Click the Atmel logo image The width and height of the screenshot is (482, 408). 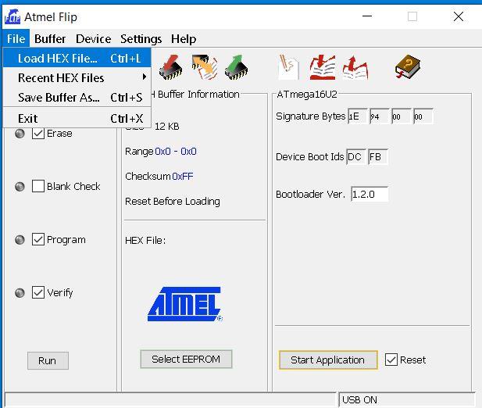coord(184,304)
